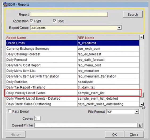Image resolution: width=150 pixels, height=140 pixels.
Task: Enable the Fax / E-mail checkbox
Action: coord(10,111)
